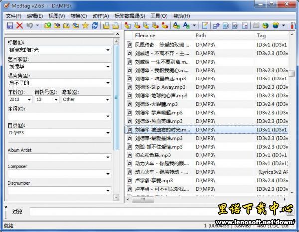The image size is (299, 232).
Task: Click the Extended tags notepad icon
Action: click(205, 25)
